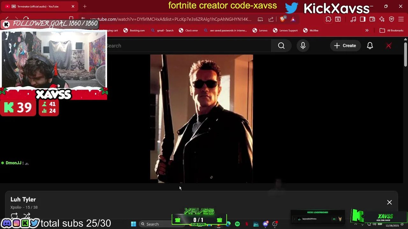Close the Terminator YouTube browser tab
Image resolution: width=408 pixels, height=229 pixels.
(73, 6)
